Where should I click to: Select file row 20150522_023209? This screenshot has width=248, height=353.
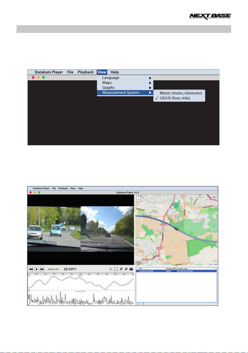click(176, 271)
